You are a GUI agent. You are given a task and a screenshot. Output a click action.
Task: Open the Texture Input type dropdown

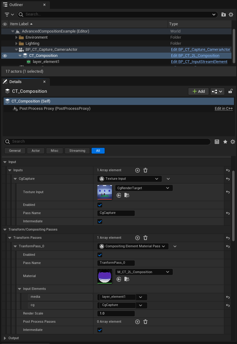(x=130, y=179)
